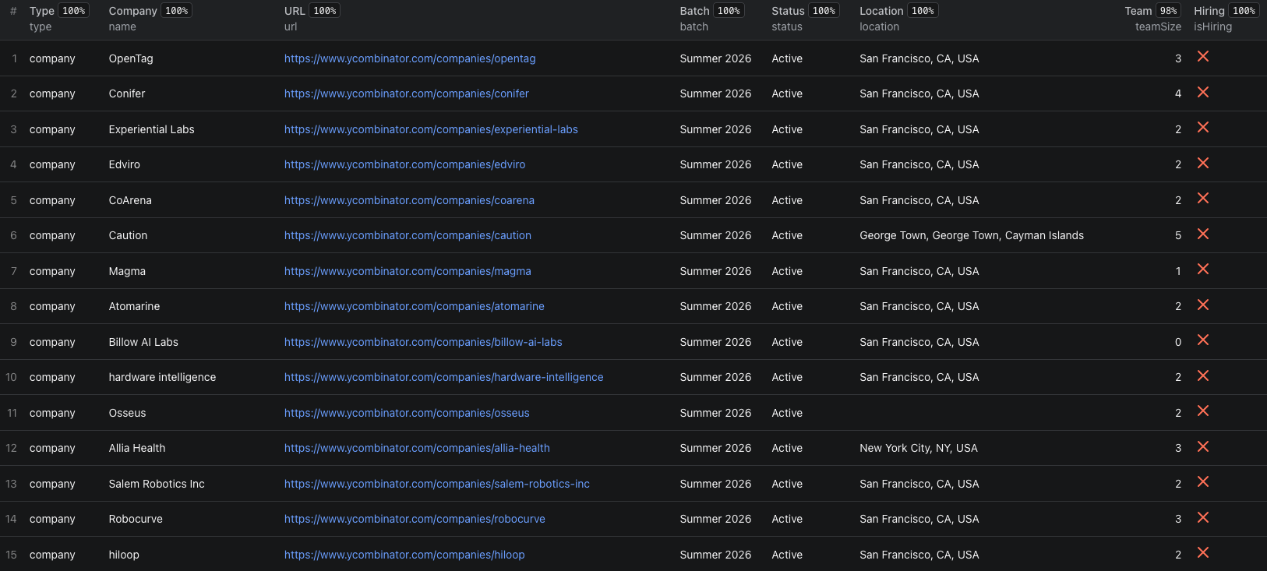Click the red X in Caution row

point(1203,234)
